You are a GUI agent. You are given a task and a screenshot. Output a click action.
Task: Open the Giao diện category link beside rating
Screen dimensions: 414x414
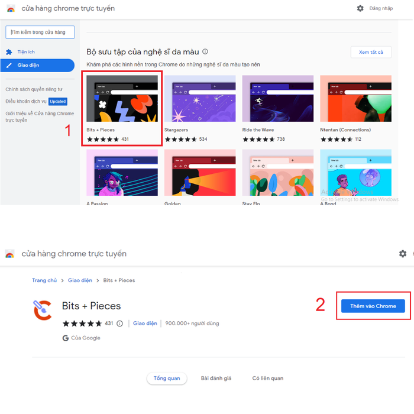click(145, 324)
